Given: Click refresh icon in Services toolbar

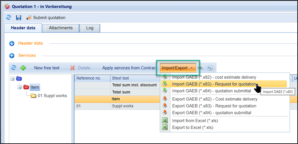Looking at the screenshot, I should [14, 68].
